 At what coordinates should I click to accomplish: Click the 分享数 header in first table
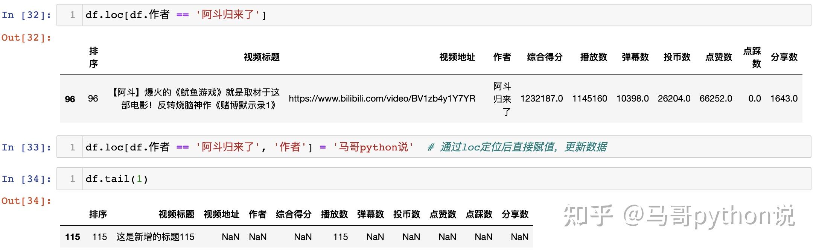(784, 57)
